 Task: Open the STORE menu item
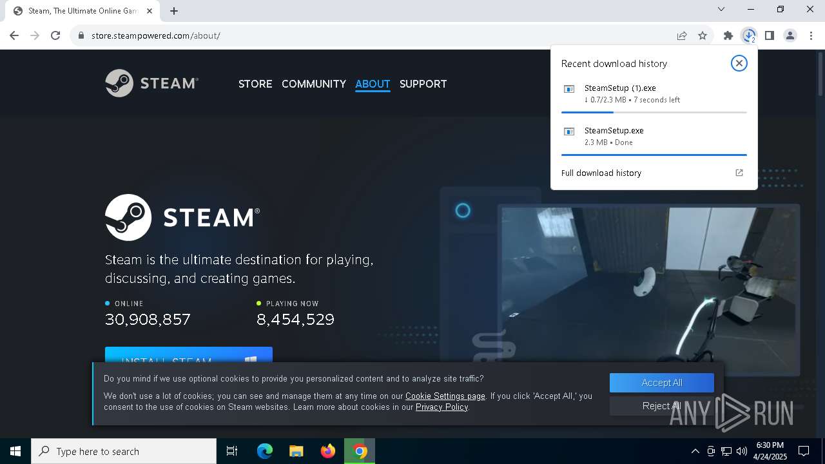(x=255, y=84)
